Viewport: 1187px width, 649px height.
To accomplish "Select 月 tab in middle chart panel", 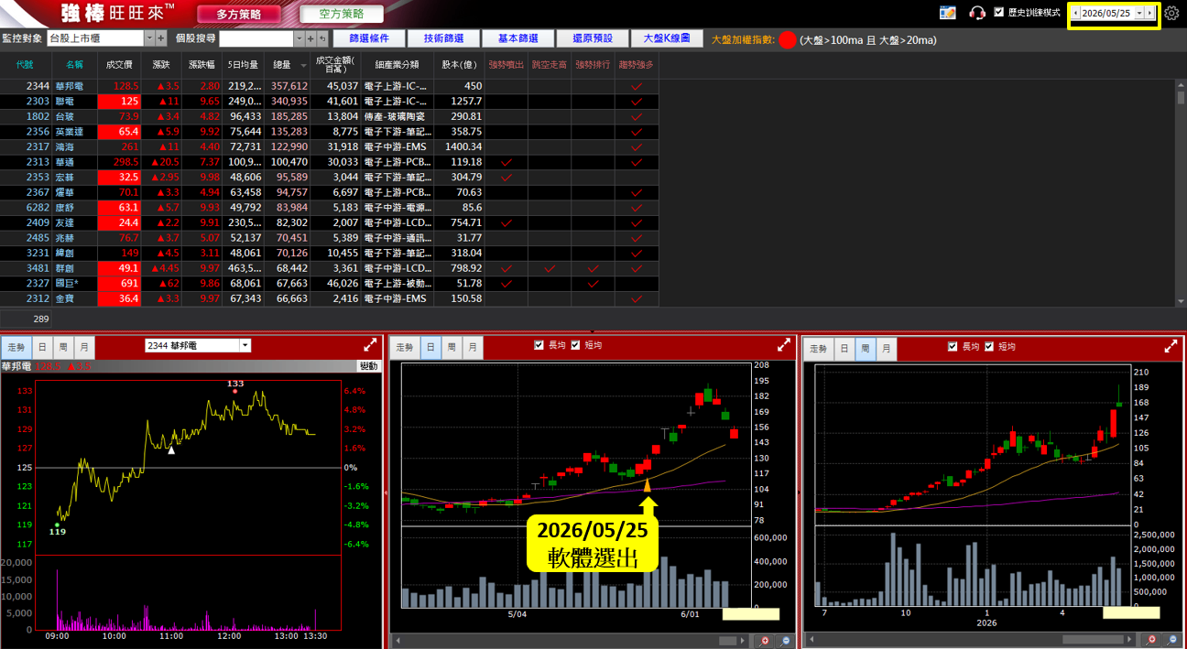I will [471, 348].
